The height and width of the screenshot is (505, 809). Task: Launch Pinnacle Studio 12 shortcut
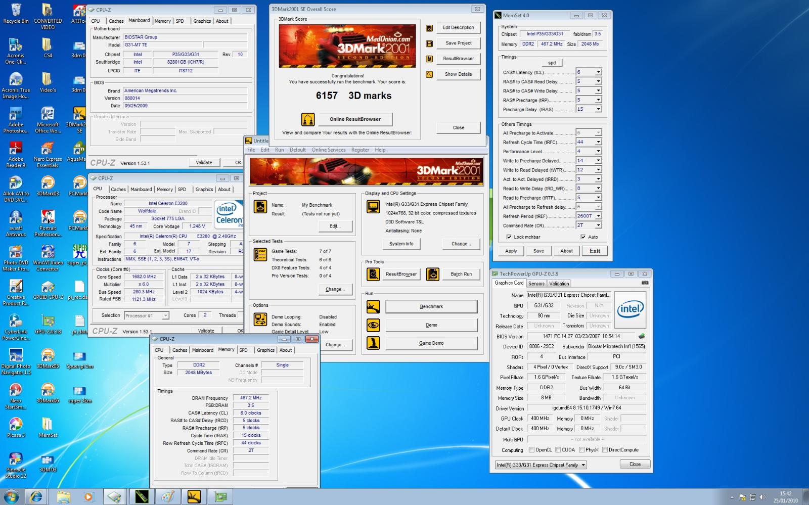tap(16, 465)
